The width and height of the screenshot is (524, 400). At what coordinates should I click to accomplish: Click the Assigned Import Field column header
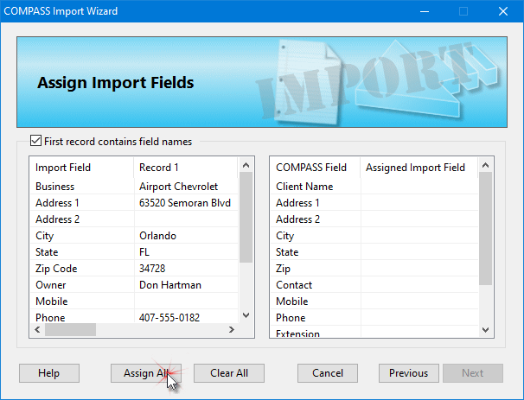click(419, 168)
